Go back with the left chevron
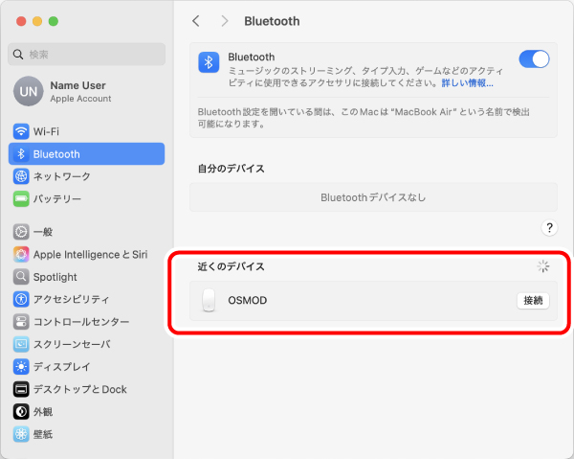The image size is (574, 459). click(196, 21)
